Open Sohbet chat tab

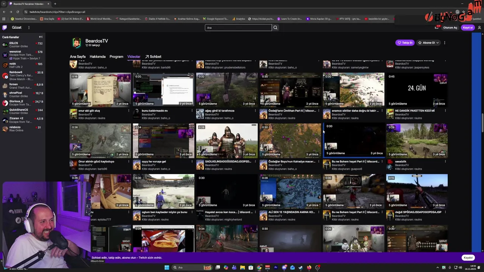(153, 57)
